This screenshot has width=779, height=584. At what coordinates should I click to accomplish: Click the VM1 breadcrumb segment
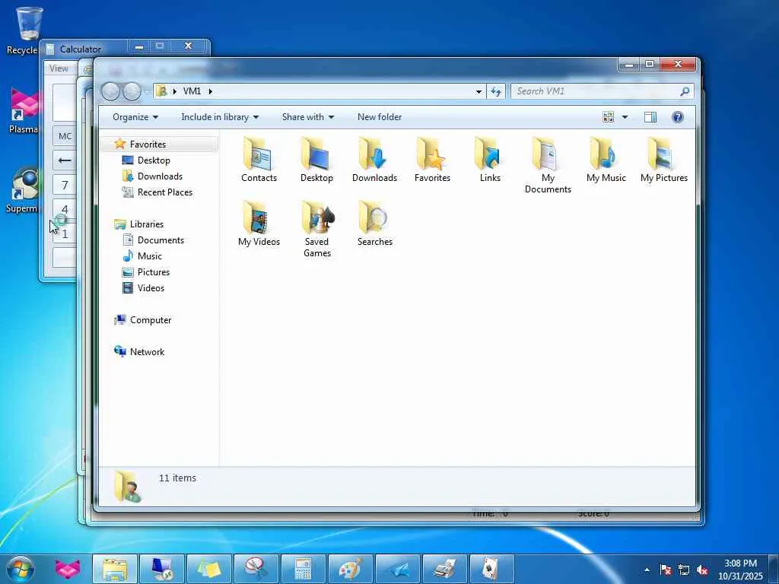(192, 91)
